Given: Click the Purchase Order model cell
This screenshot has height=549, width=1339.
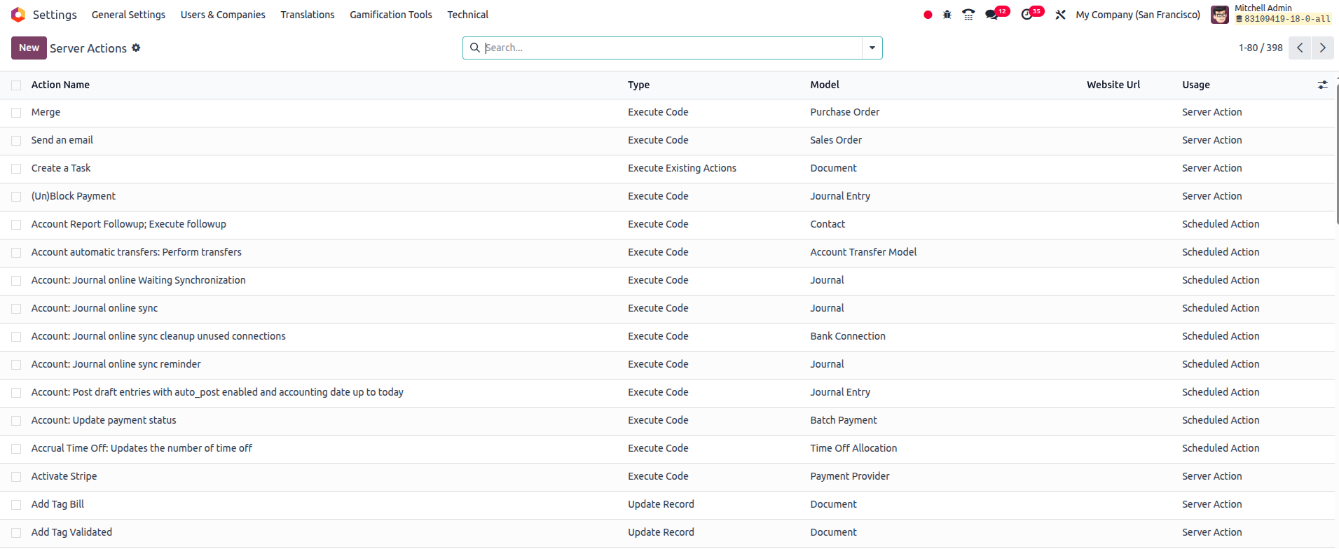Looking at the screenshot, I should pyautogui.click(x=844, y=112).
